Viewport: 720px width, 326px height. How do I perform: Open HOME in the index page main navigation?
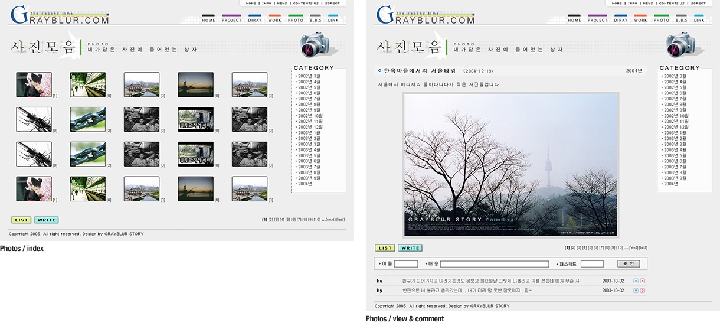click(x=209, y=19)
